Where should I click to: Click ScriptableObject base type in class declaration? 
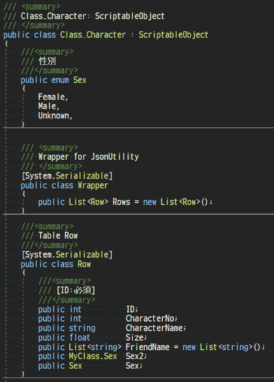[x=174, y=34]
